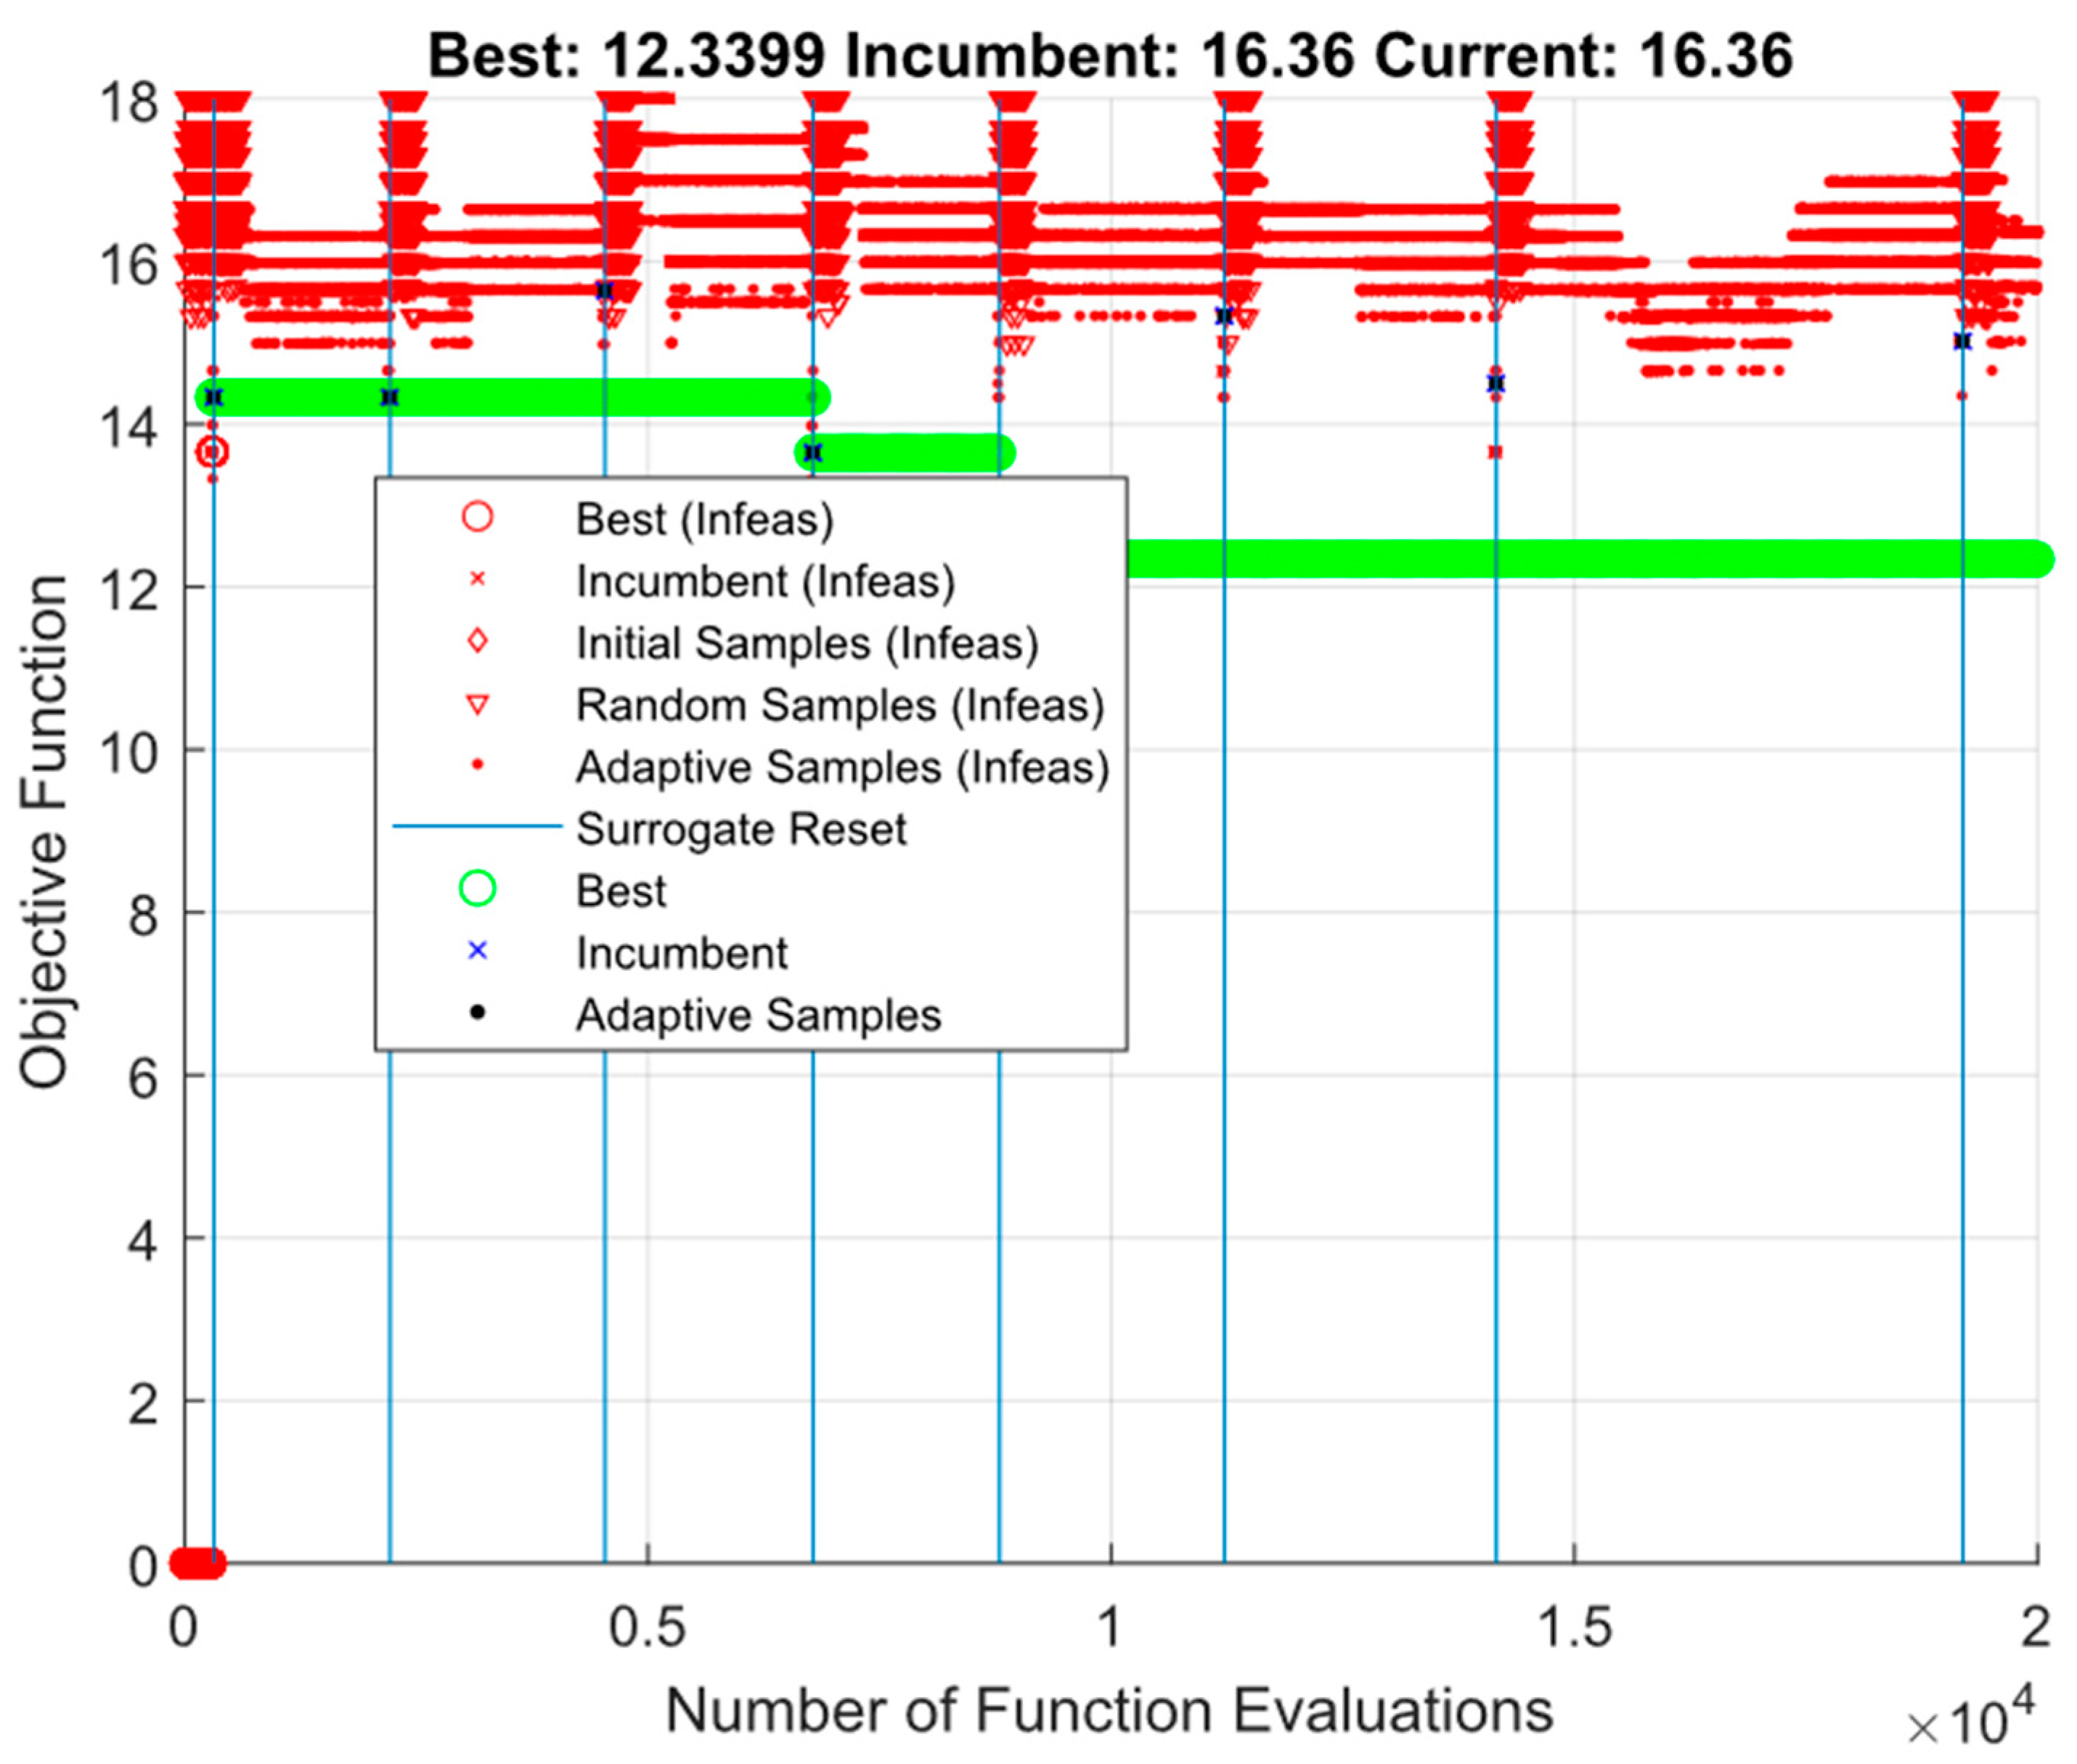
Task: Click the black Adaptive Samples dot legend icon
Action: (x=477, y=1013)
